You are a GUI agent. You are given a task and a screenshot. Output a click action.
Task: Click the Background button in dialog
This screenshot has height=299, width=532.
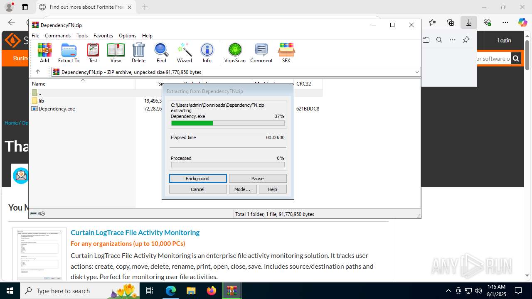(x=198, y=179)
